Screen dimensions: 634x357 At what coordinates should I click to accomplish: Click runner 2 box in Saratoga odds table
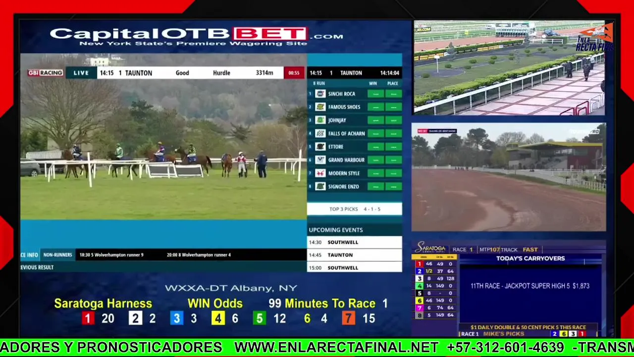(x=419, y=271)
